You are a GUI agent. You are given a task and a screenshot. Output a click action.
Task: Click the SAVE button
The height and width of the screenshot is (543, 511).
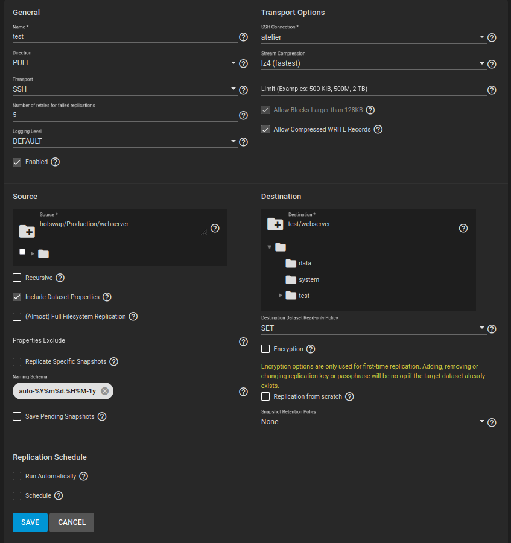click(x=30, y=522)
